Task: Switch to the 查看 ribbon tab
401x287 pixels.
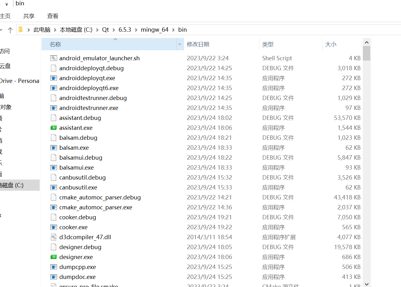Action: coord(52,16)
